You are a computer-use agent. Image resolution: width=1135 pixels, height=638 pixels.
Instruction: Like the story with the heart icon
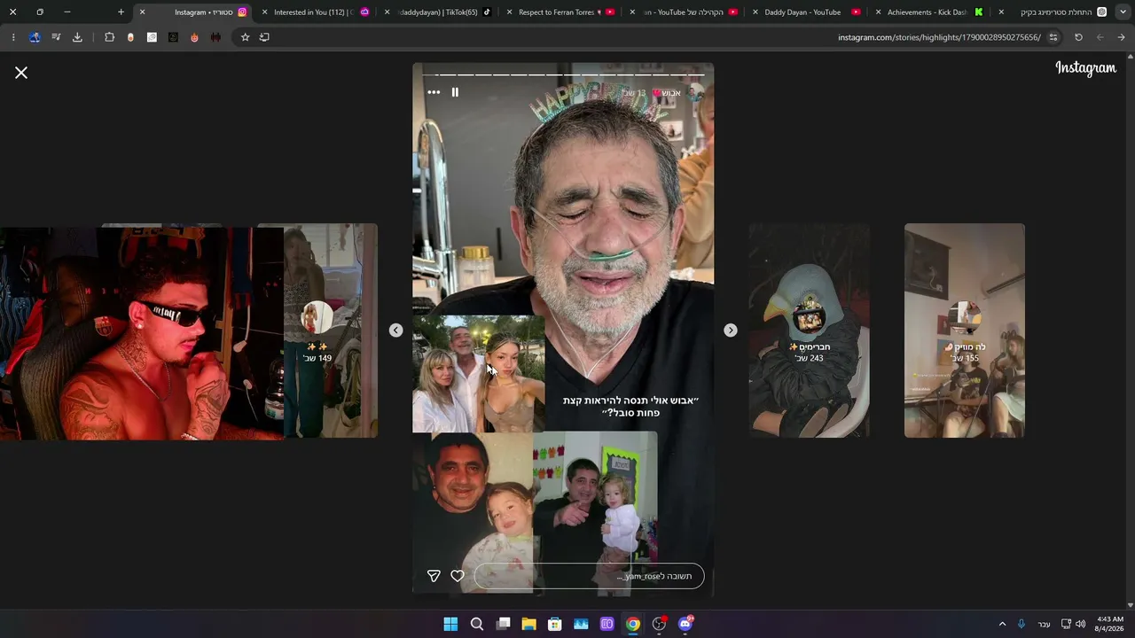pos(458,576)
